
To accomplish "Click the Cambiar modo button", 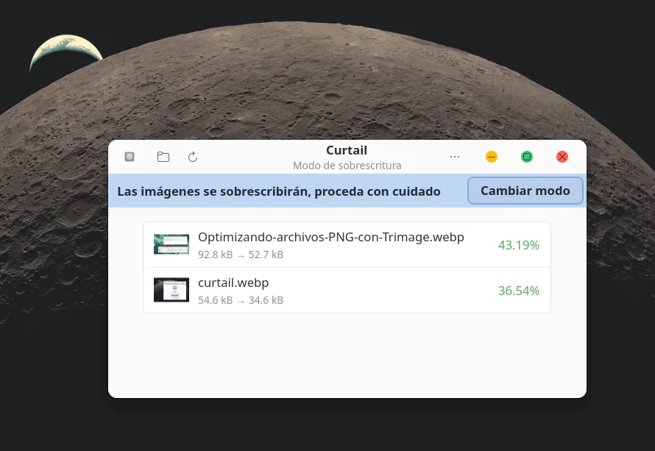I will (x=525, y=191).
